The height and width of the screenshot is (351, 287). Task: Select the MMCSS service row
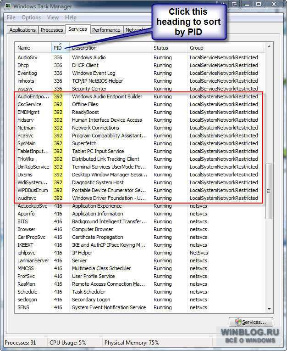[139, 268]
